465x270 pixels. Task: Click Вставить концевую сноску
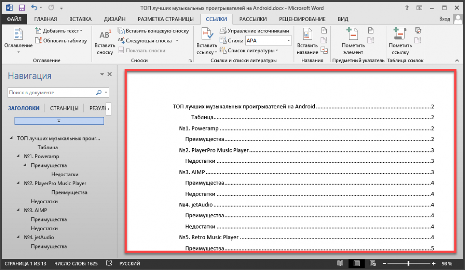click(x=153, y=31)
